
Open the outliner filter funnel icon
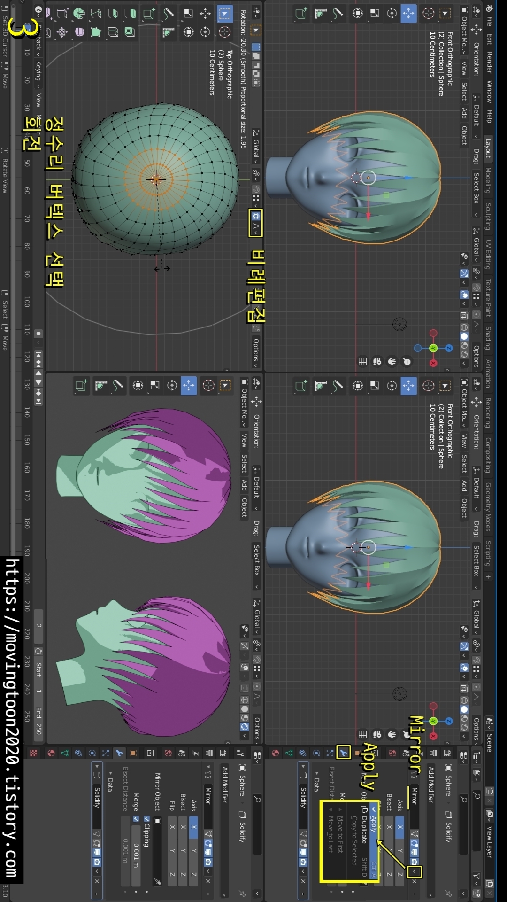[x=477, y=876]
